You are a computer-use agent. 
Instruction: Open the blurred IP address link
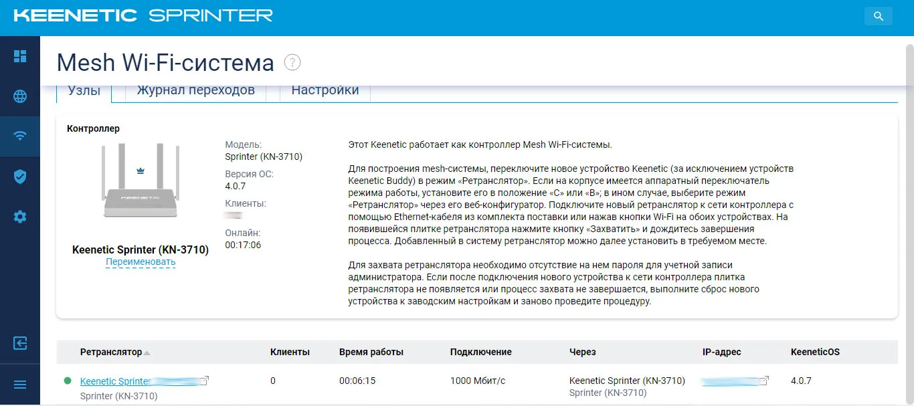click(x=730, y=381)
